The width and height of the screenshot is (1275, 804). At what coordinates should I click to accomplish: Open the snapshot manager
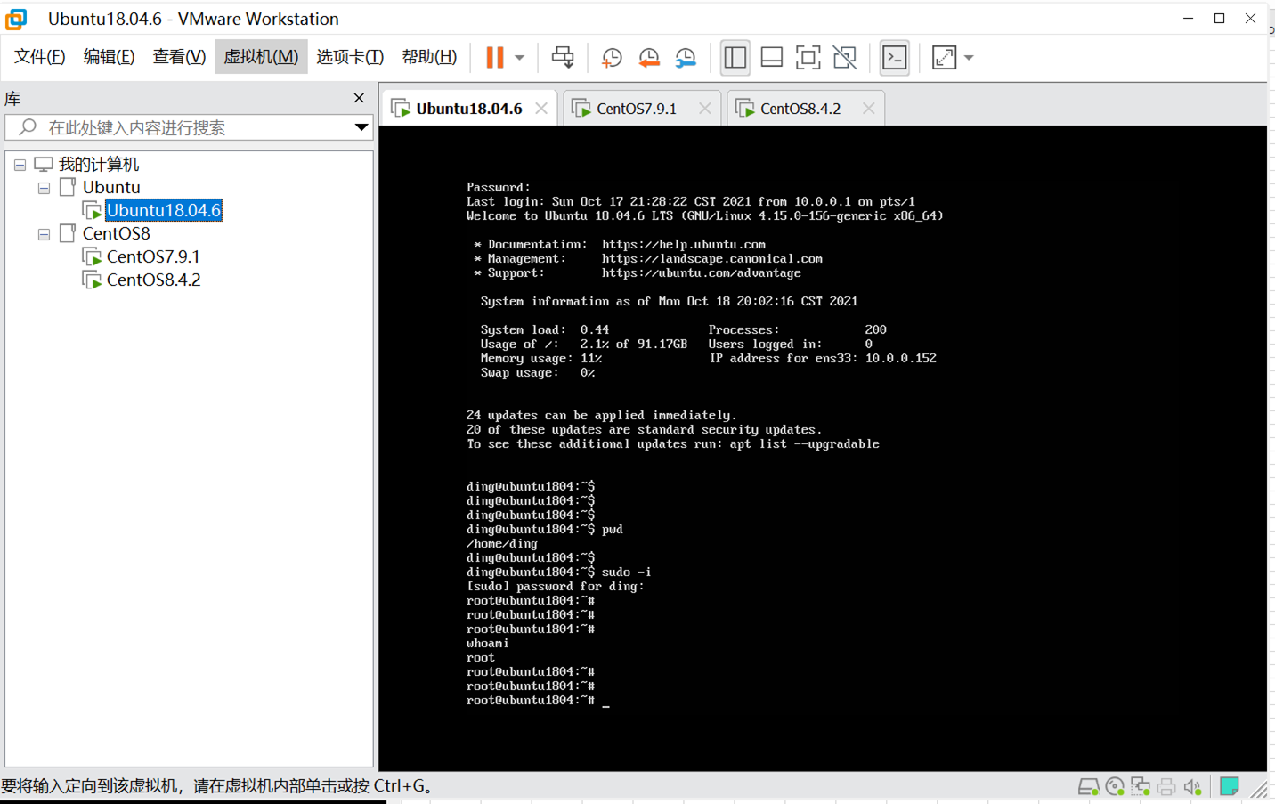click(686, 58)
